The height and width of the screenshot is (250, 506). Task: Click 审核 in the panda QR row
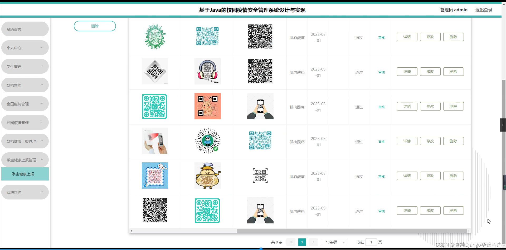pyautogui.click(x=382, y=142)
